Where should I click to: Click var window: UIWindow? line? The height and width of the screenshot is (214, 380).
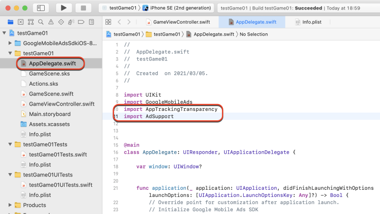click(169, 166)
